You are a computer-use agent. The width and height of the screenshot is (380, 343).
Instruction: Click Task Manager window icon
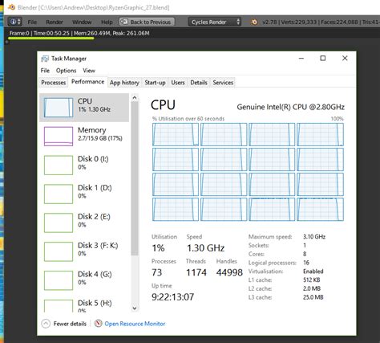pyautogui.click(x=45, y=59)
